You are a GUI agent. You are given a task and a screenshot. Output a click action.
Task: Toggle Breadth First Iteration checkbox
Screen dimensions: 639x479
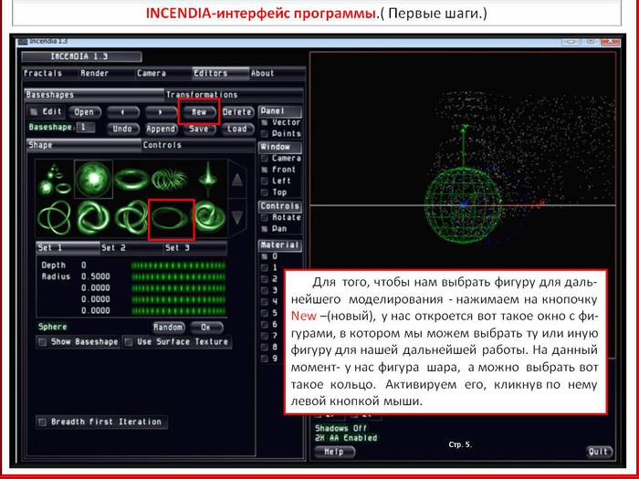pyautogui.click(x=42, y=422)
